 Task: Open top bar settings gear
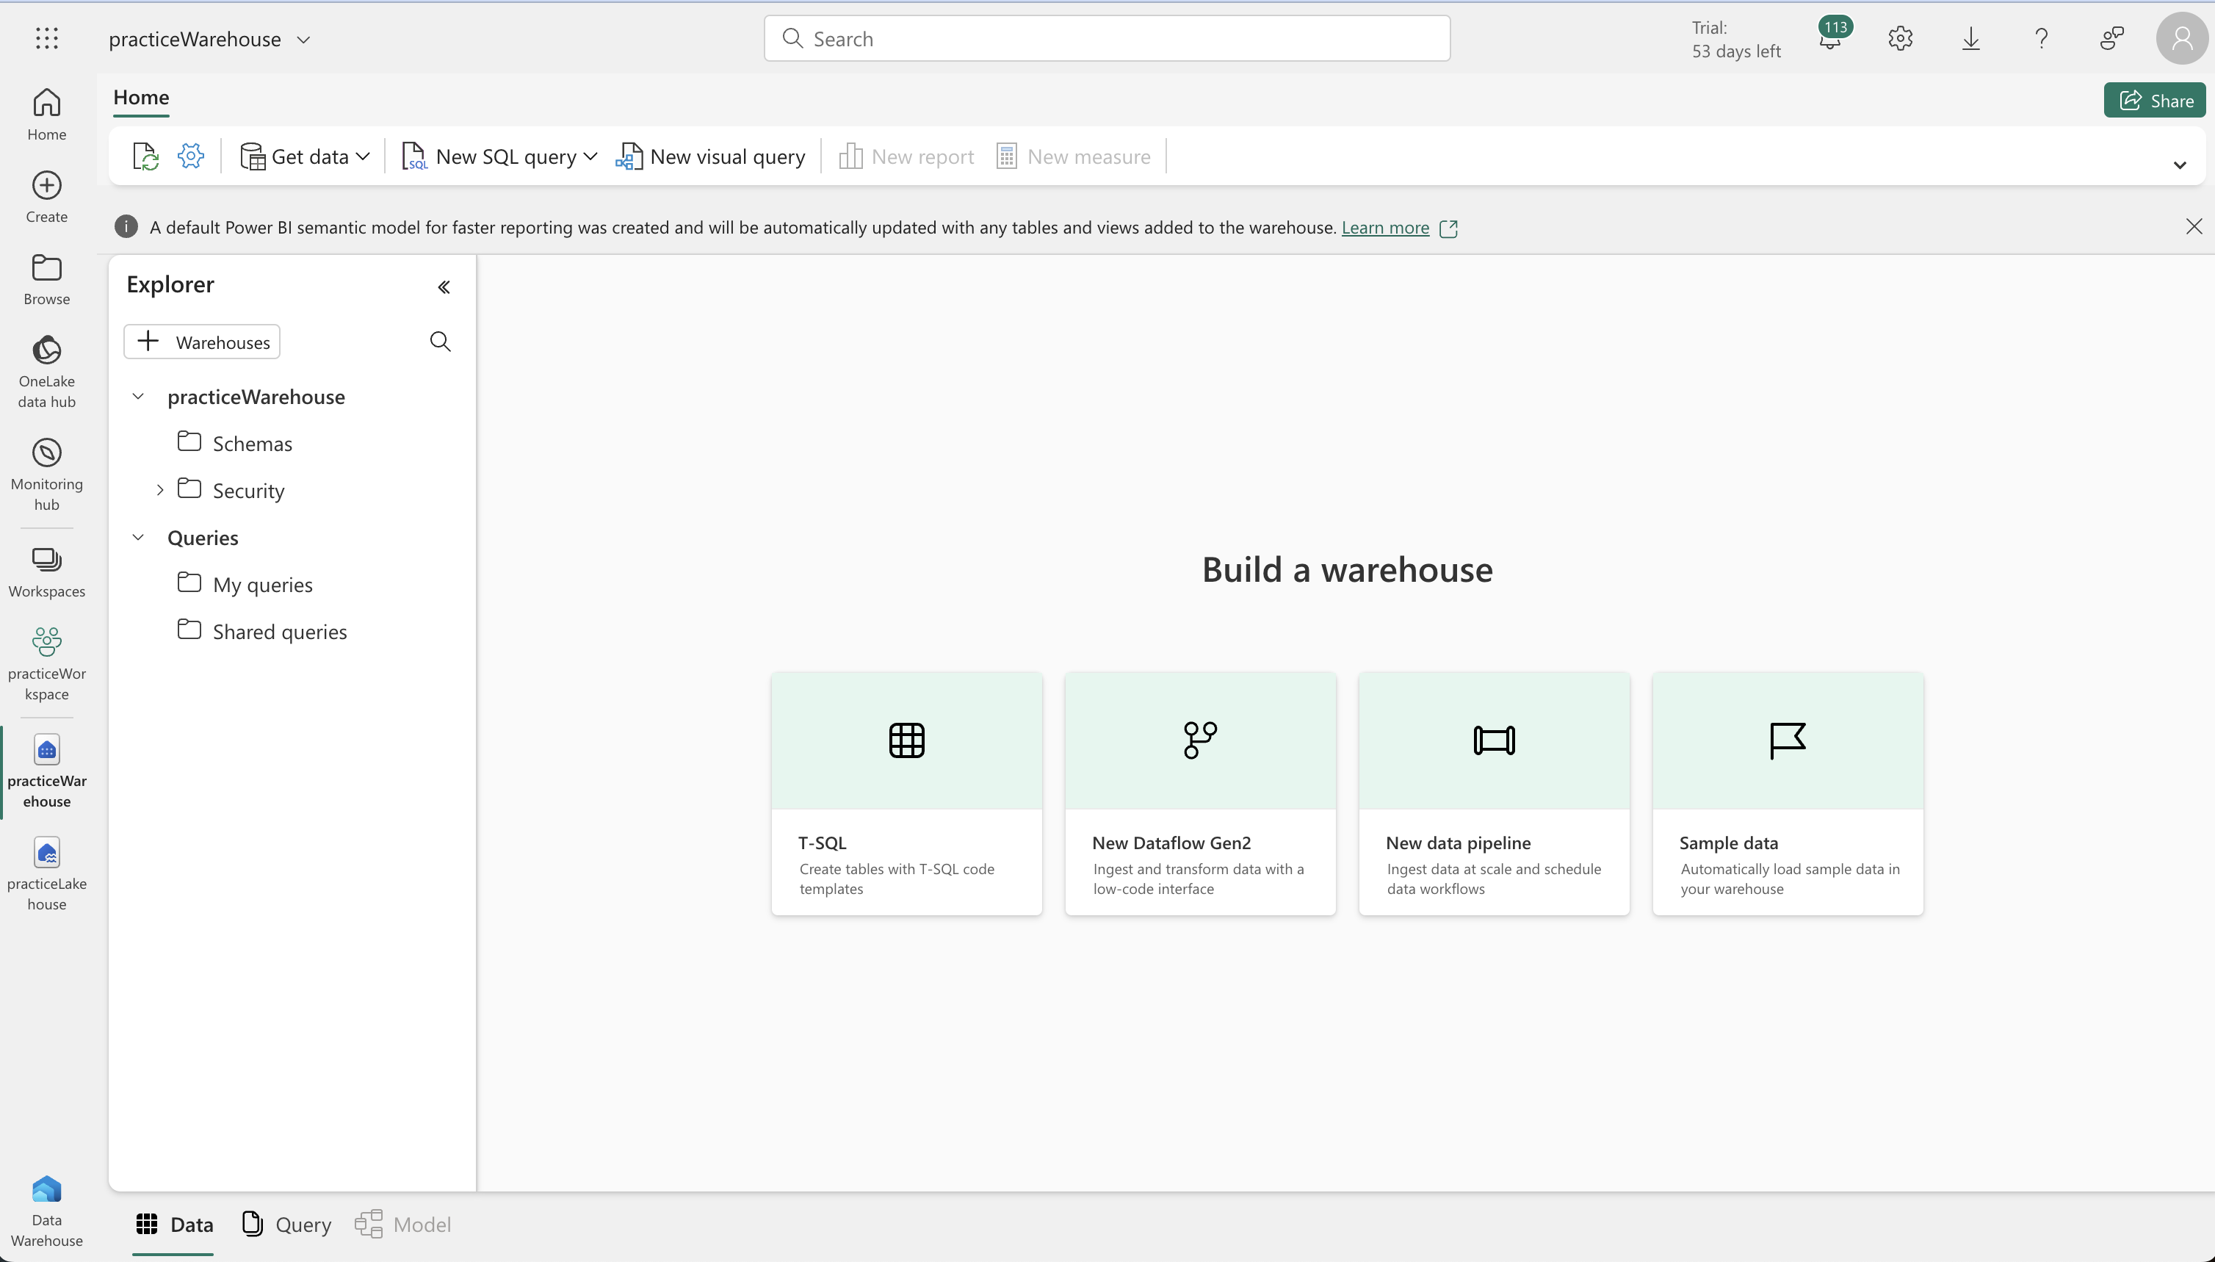click(x=1901, y=38)
